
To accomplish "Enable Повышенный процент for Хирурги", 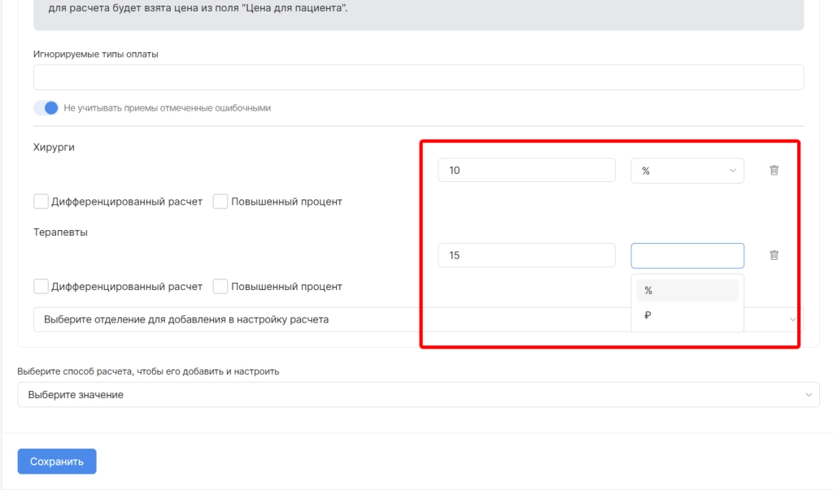I will coord(220,202).
